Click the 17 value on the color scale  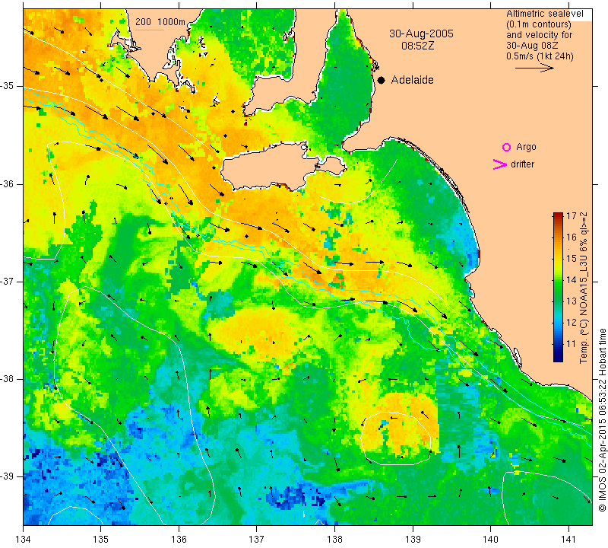(572, 217)
